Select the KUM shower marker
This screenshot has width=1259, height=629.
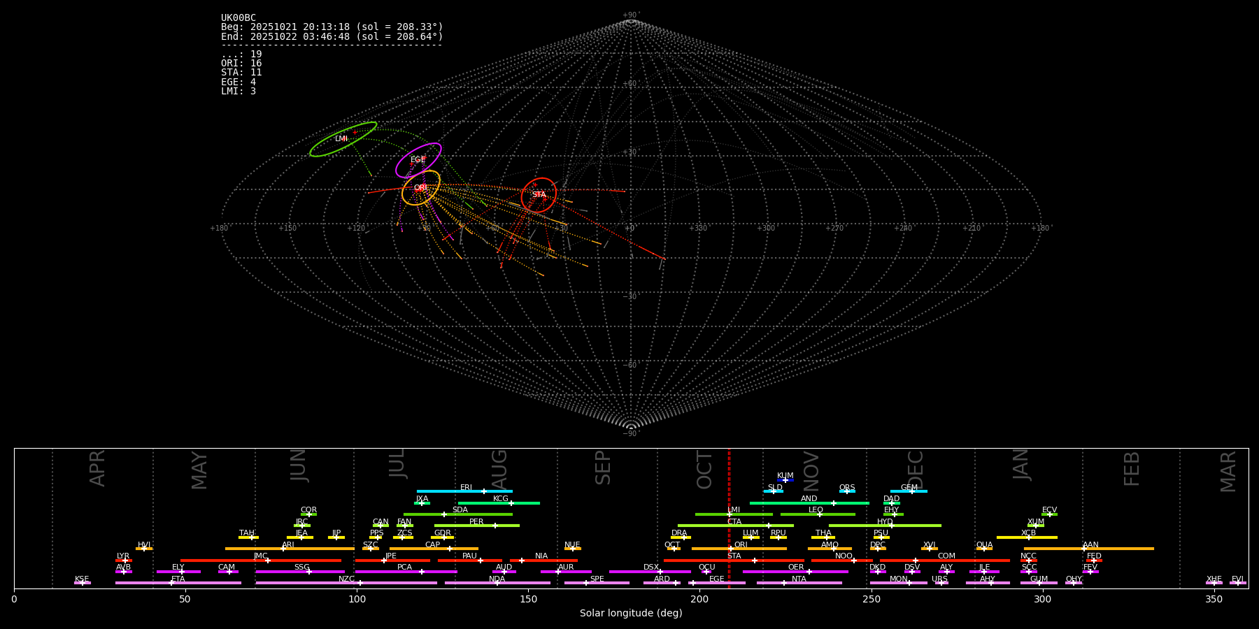click(x=785, y=480)
